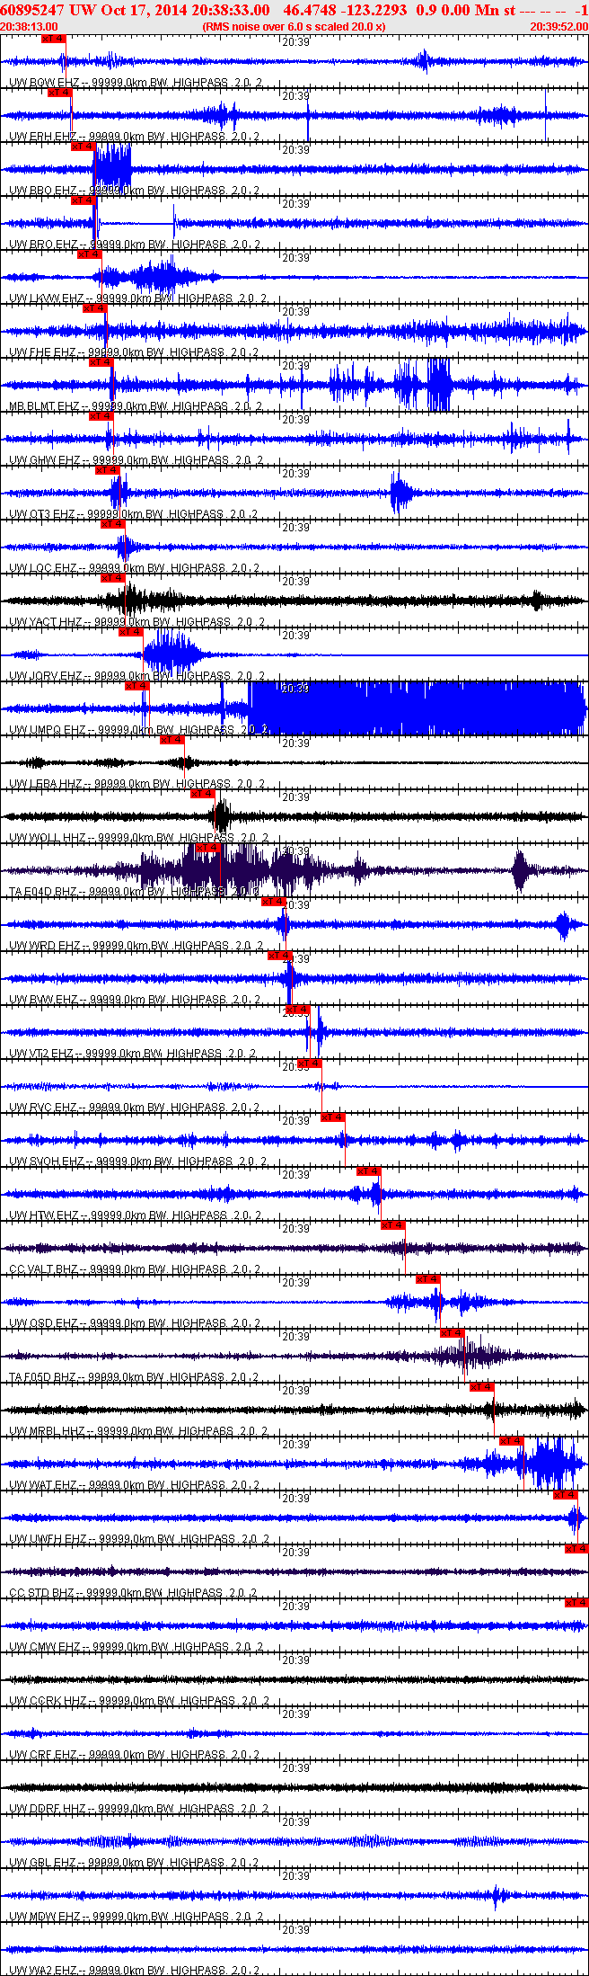Select the red pick flag on OT3 trace
The height and width of the screenshot is (1976, 589).
pyautogui.click(x=107, y=470)
